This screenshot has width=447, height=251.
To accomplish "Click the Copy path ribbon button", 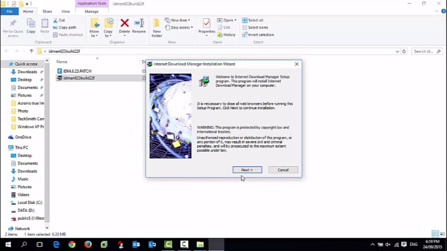I will (x=65, y=28).
